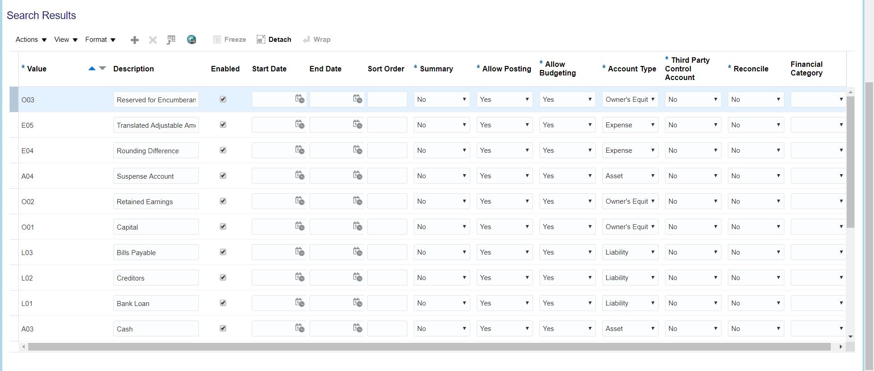874x371 pixels.
Task: Uncheck Enabled for Suspense Account row
Action: click(x=223, y=175)
